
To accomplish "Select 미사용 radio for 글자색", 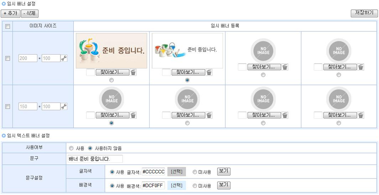I will (x=195, y=172).
